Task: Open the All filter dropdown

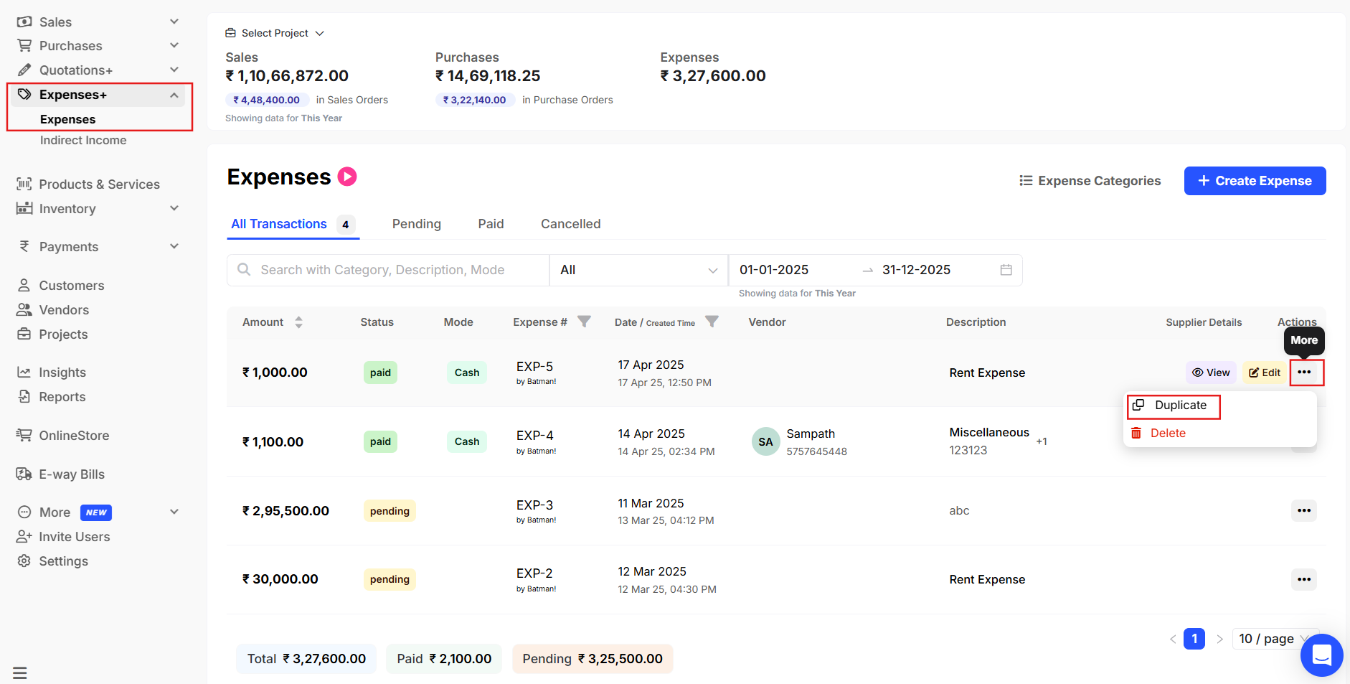Action: (x=638, y=270)
